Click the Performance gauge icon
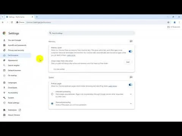 (x=4, y=55)
